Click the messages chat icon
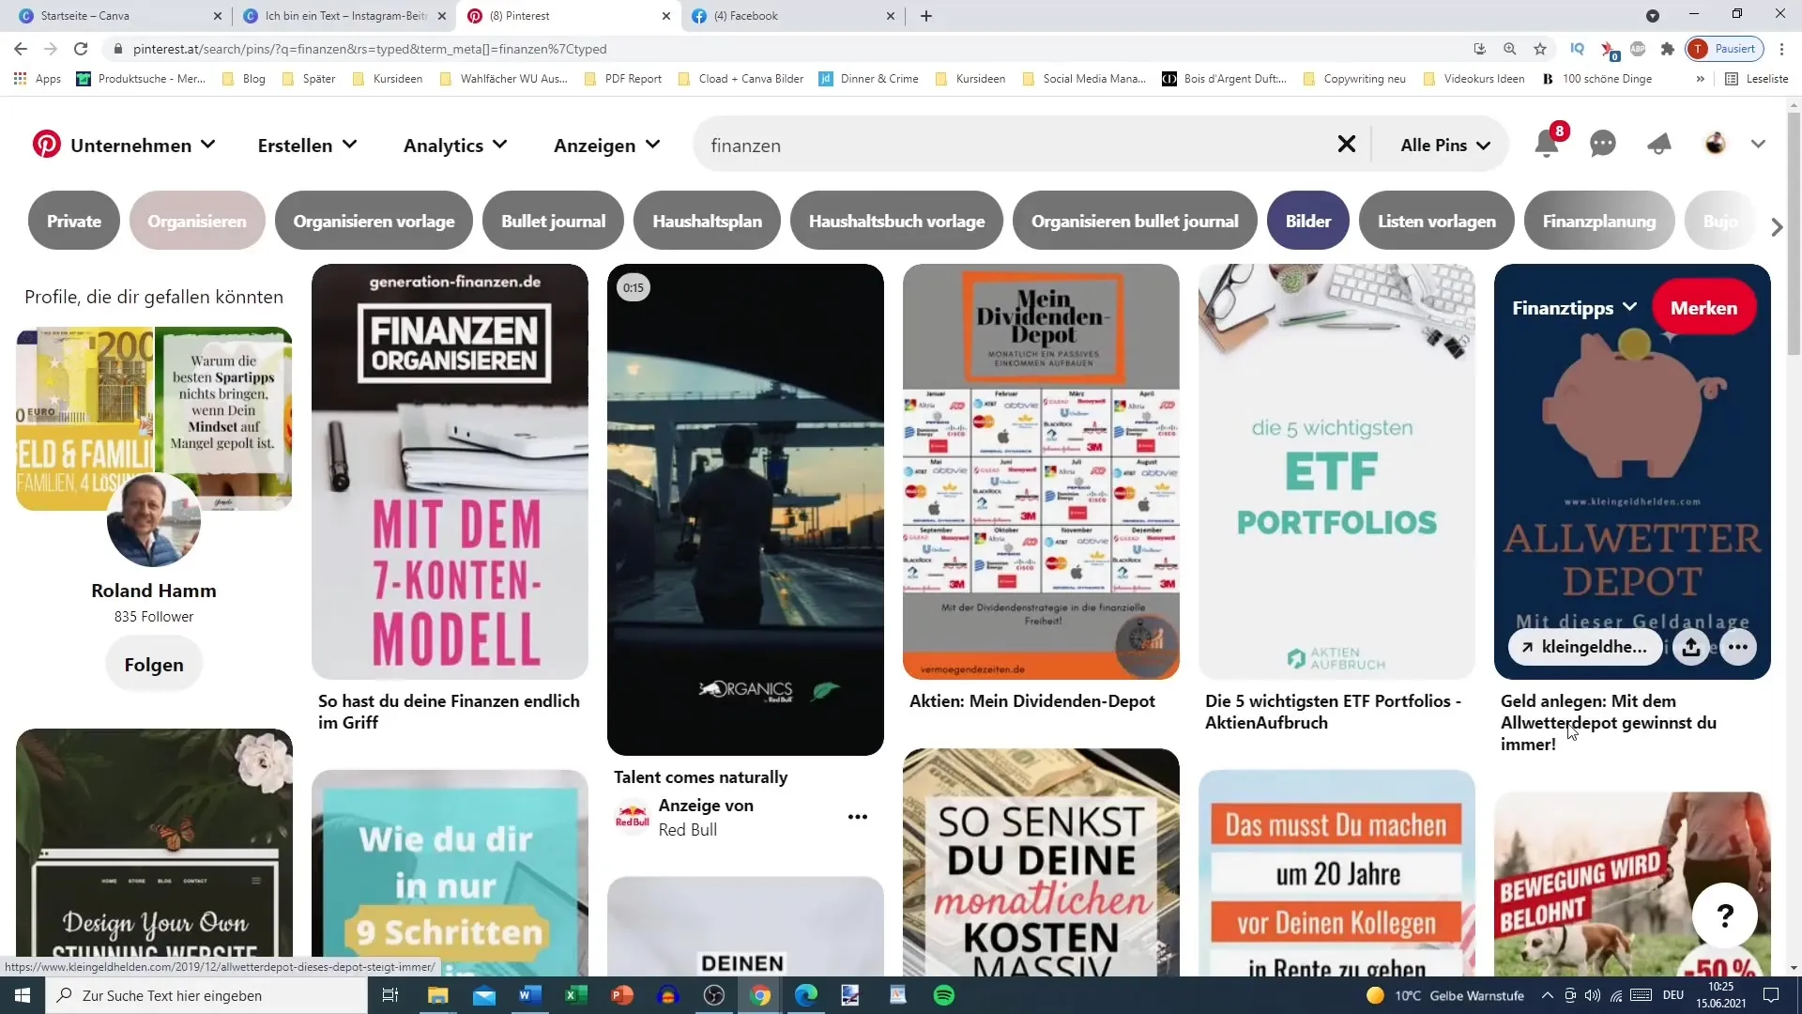The width and height of the screenshot is (1802, 1014). 1604,145
